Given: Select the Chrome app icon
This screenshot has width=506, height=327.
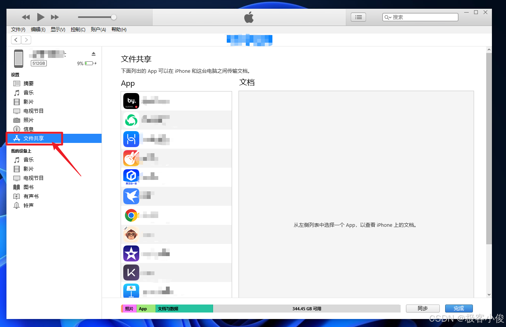Looking at the screenshot, I should click(131, 215).
